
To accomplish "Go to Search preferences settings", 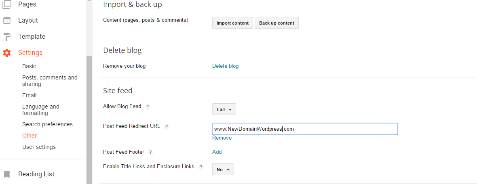I will click(47, 125).
